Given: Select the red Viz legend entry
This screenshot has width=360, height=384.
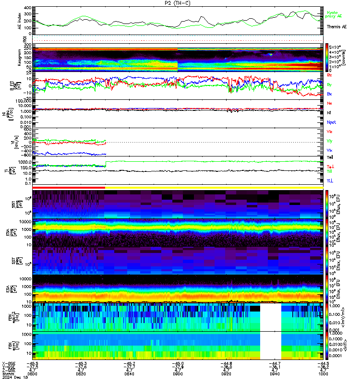Looking at the screenshot, I should tap(329, 132).
